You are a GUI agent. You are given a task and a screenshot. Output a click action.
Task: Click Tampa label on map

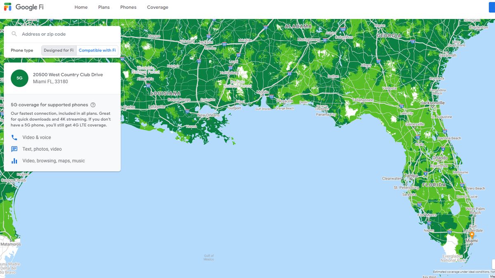point(411,176)
